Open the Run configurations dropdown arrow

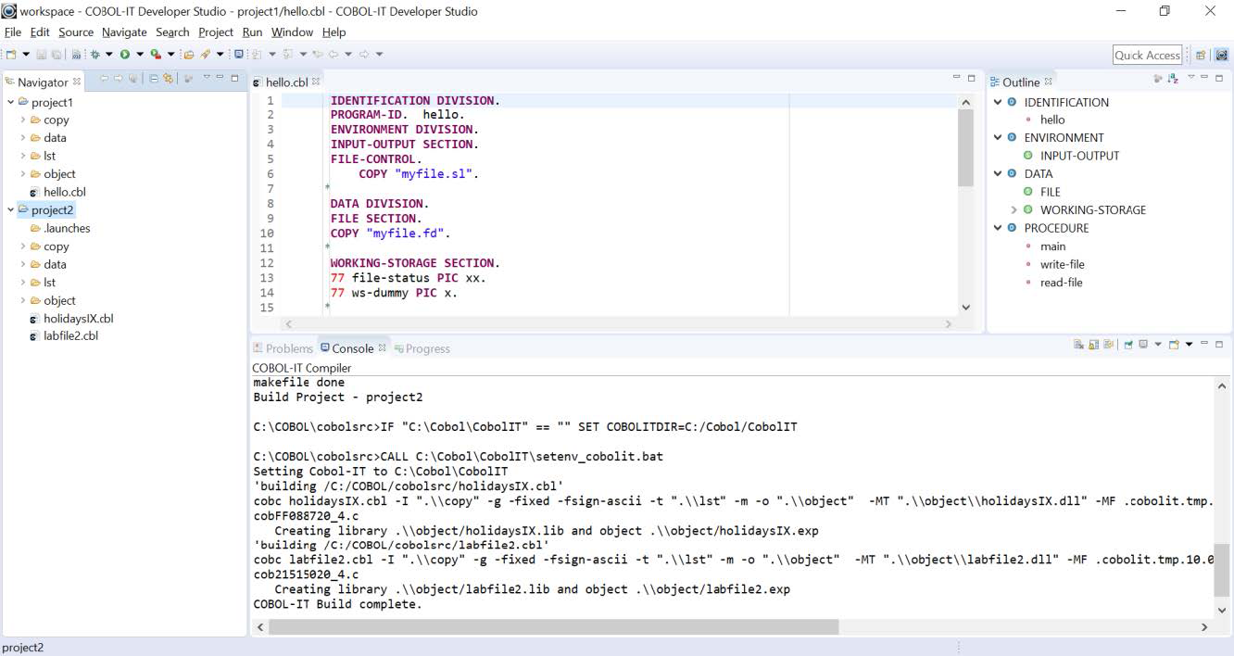point(140,55)
